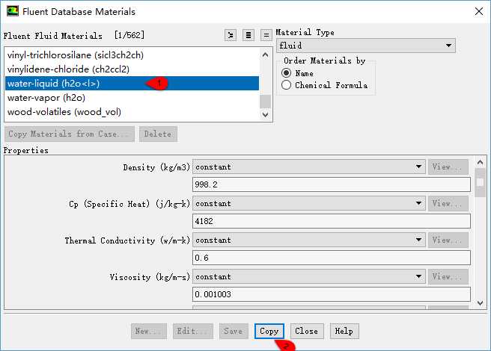Open the Thermal Conductivity method dropdown
Image resolution: width=491 pixels, height=351 pixels.
[309, 240]
